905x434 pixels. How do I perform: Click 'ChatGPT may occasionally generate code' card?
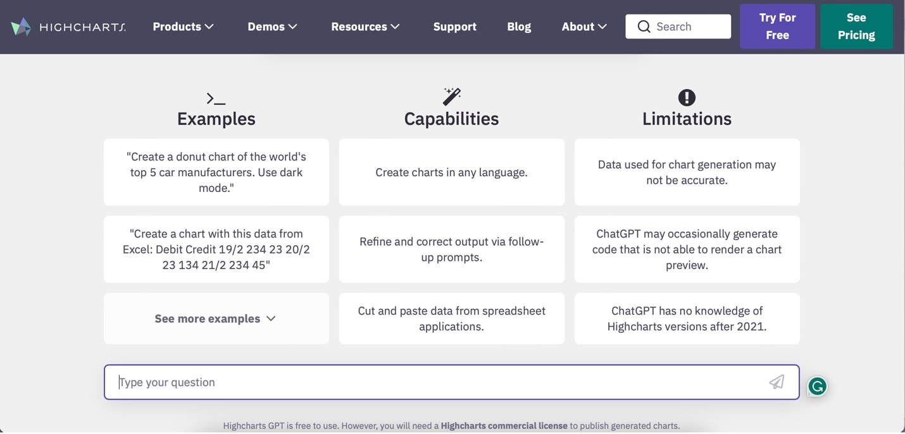click(687, 250)
